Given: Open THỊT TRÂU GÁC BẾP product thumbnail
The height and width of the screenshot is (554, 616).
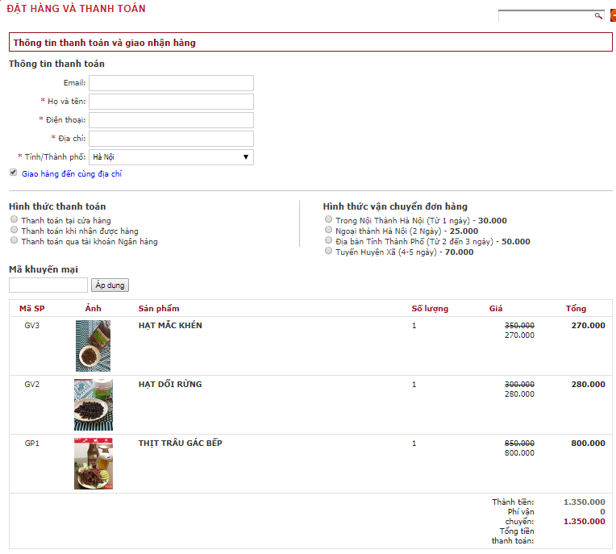Looking at the screenshot, I should [94, 464].
